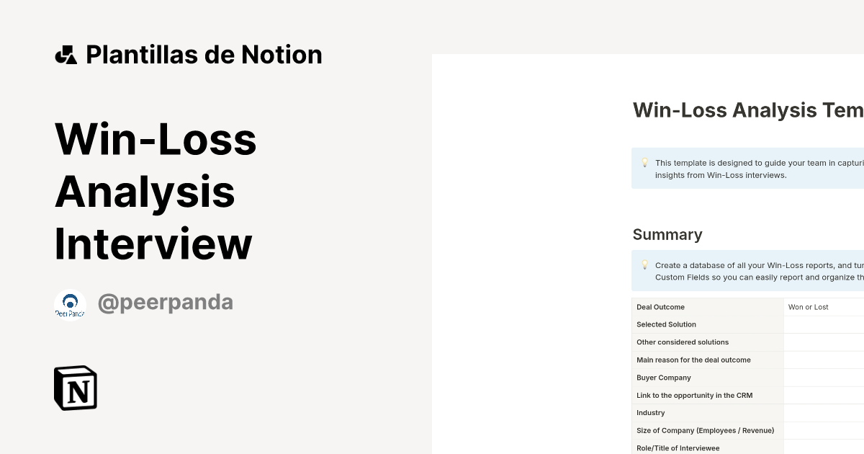Open the Plantillas de Notion link

click(204, 55)
